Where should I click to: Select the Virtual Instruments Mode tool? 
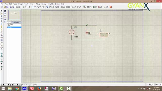coord(2,48)
